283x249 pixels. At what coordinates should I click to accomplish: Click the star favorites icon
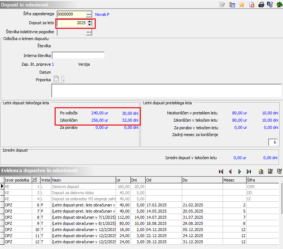pos(242,5)
